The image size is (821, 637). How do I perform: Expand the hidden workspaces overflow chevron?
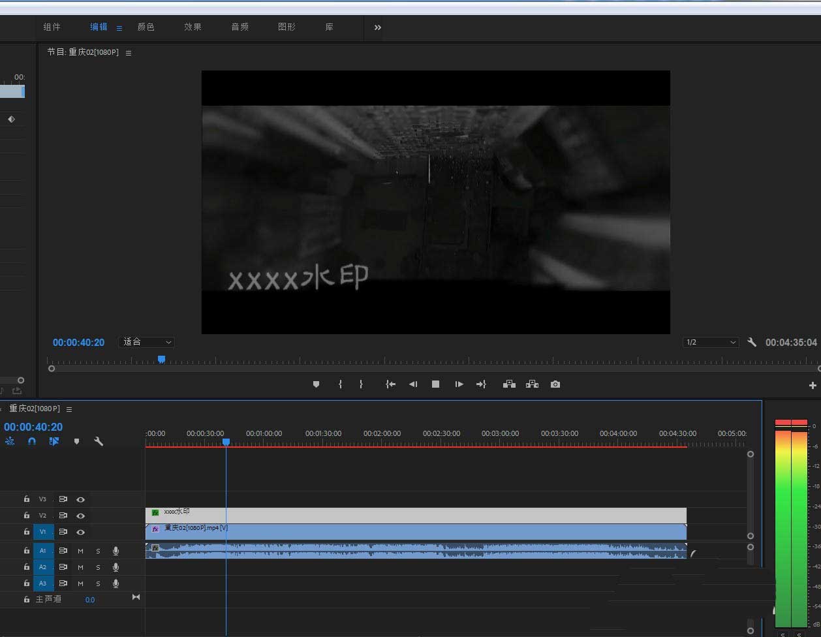pos(377,27)
